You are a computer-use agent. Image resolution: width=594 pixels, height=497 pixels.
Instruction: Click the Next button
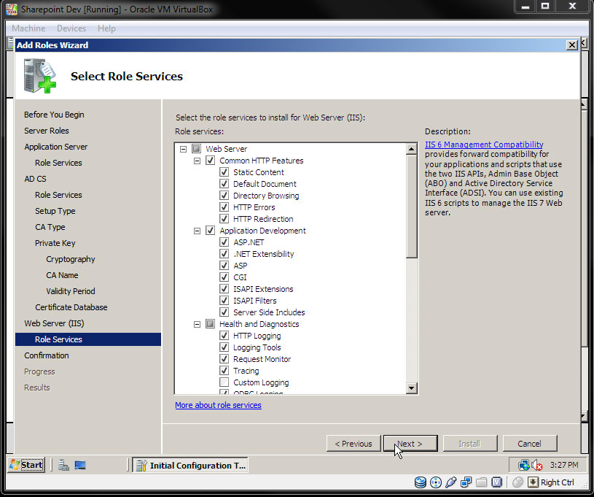[x=410, y=444]
